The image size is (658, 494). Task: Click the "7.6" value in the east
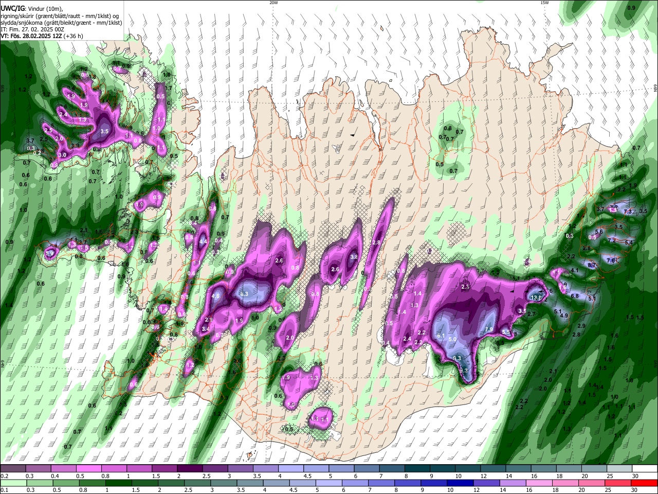pyautogui.click(x=611, y=261)
